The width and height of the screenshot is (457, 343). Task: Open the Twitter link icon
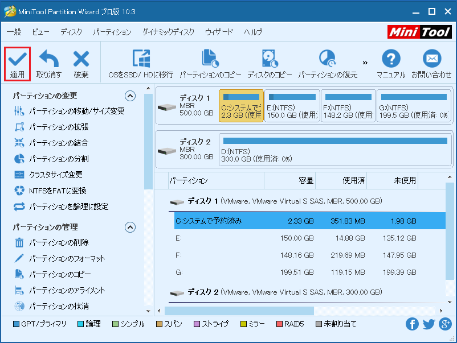coord(429,324)
